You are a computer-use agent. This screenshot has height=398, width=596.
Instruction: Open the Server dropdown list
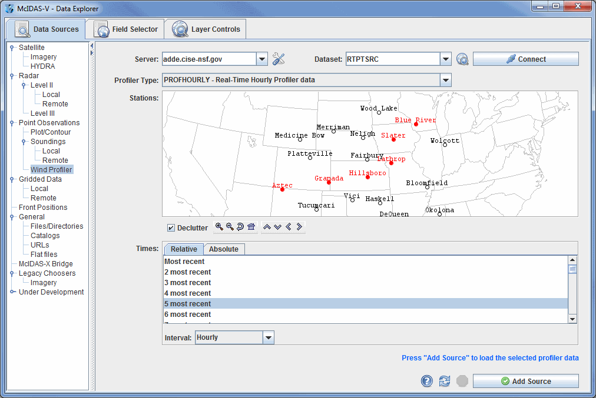tap(261, 59)
